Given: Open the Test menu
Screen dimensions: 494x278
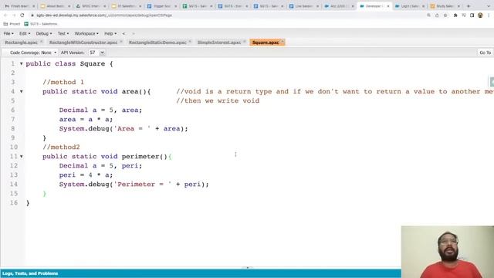Looking at the screenshot, I should click(63, 33).
